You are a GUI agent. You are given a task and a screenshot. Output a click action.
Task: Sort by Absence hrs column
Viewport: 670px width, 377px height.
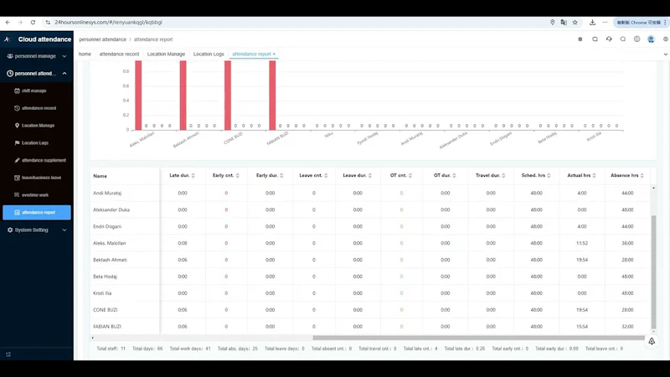[642, 176]
